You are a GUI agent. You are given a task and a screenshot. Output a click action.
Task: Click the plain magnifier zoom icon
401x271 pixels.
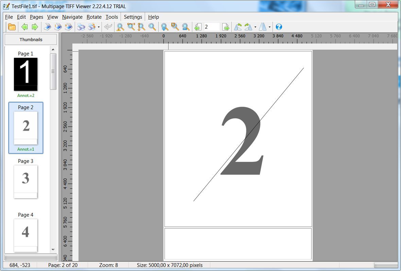(152, 27)
